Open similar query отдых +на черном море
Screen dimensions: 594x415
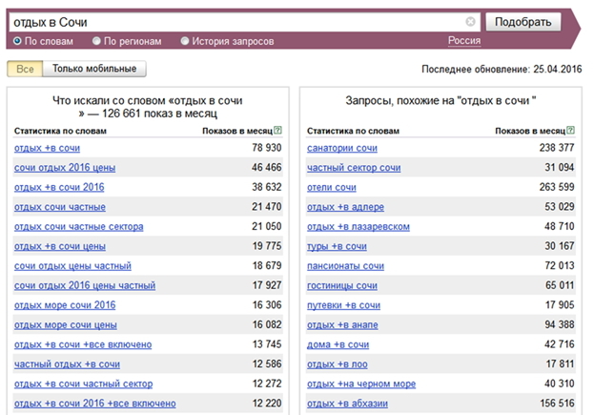pos(361,384)
